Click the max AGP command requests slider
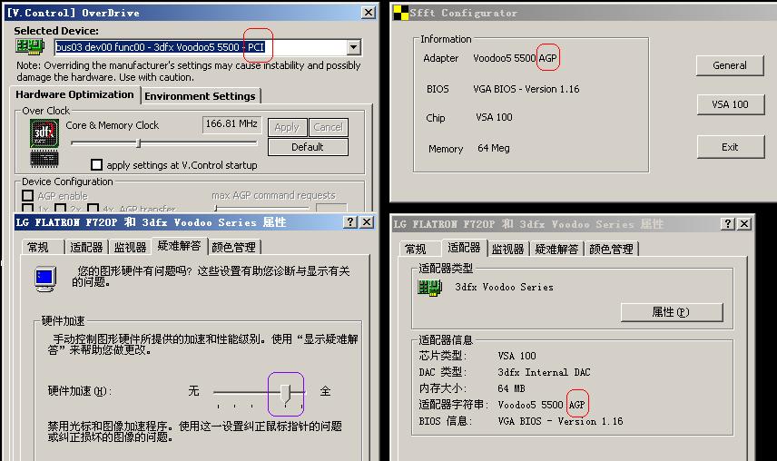This screenshot has width=777, height=461. coord(262,208)
